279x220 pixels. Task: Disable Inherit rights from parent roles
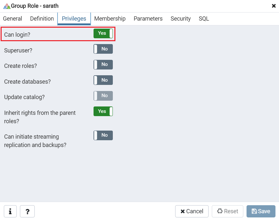pyautogui.click(x=103, y=111)
